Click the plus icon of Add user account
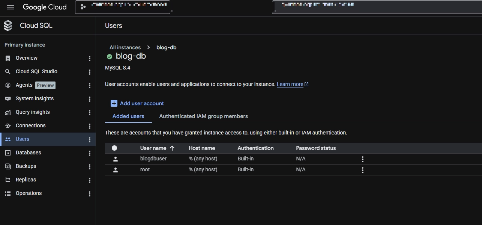The height and width of the screenshot is (225, 482). [114, 103]
